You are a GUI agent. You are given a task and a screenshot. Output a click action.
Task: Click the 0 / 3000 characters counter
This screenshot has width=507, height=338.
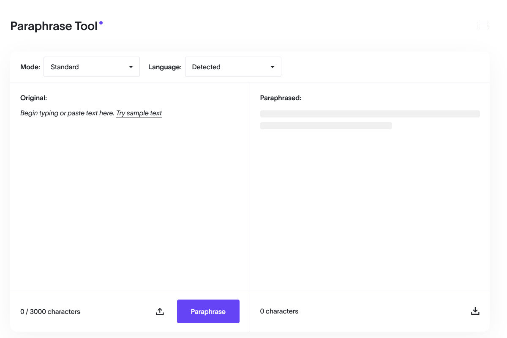point(50,311)
